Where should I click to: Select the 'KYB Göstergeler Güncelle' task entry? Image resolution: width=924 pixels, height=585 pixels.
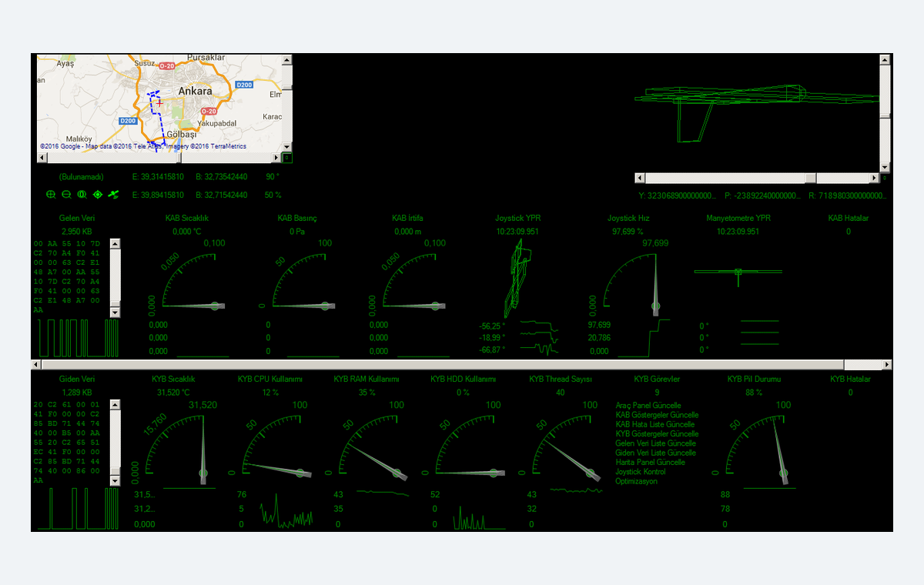click(x=658, y=434)
